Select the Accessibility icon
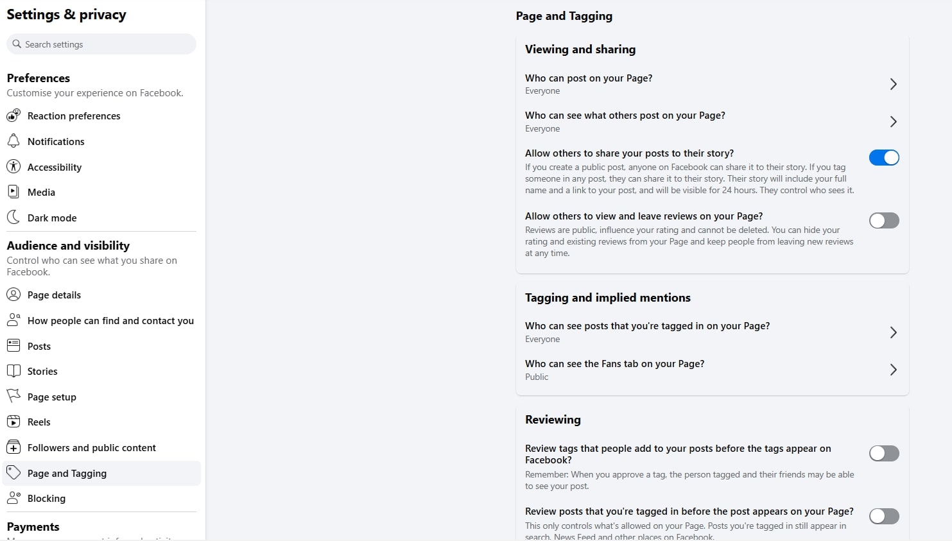Viewport: 952px width, 541px height. pos(14,166)
